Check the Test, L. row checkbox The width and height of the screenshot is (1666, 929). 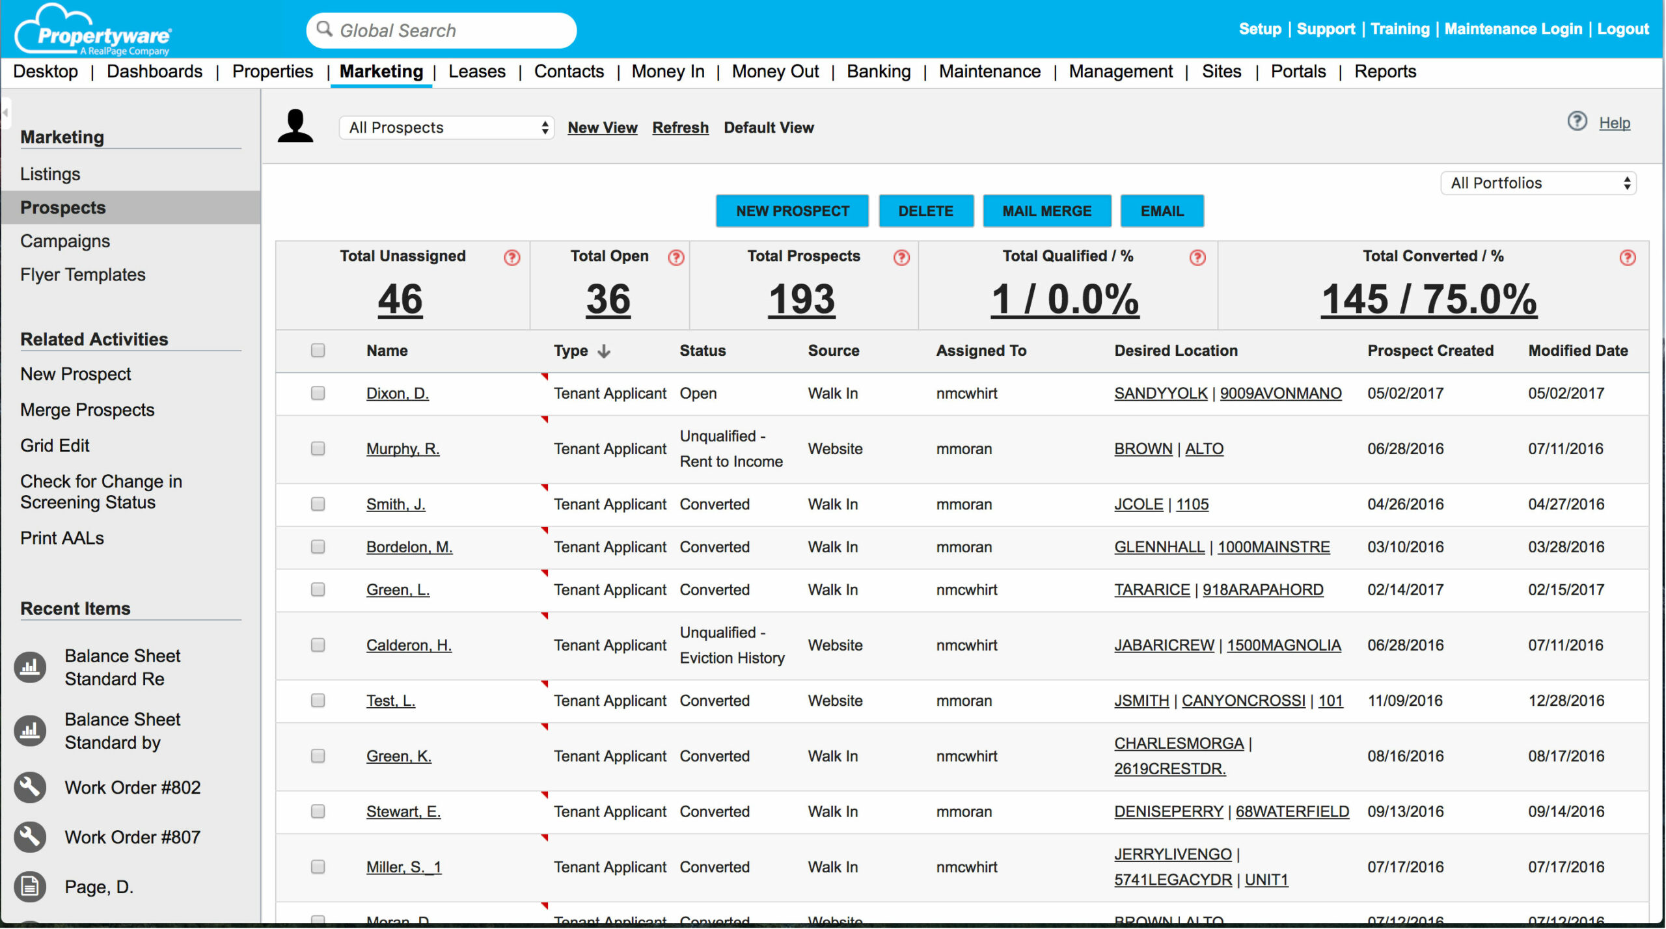(x=318, y=701)
